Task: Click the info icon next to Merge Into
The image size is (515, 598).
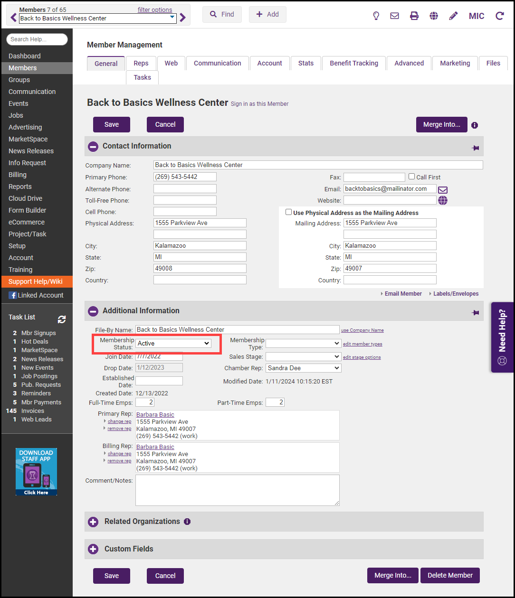Action: 475,125
